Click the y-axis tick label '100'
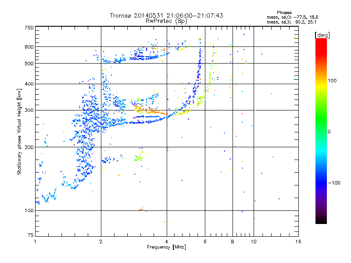This screenshot has width=351, height=263. pyautogui.click(x=29, y=211)
